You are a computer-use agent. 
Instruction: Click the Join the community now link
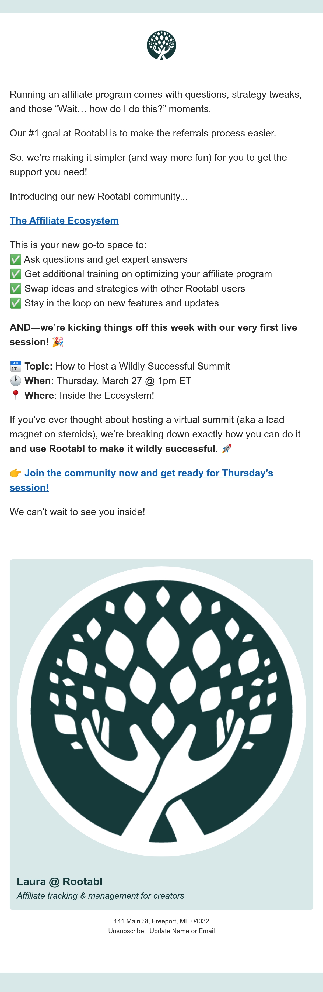click(142, 480)
